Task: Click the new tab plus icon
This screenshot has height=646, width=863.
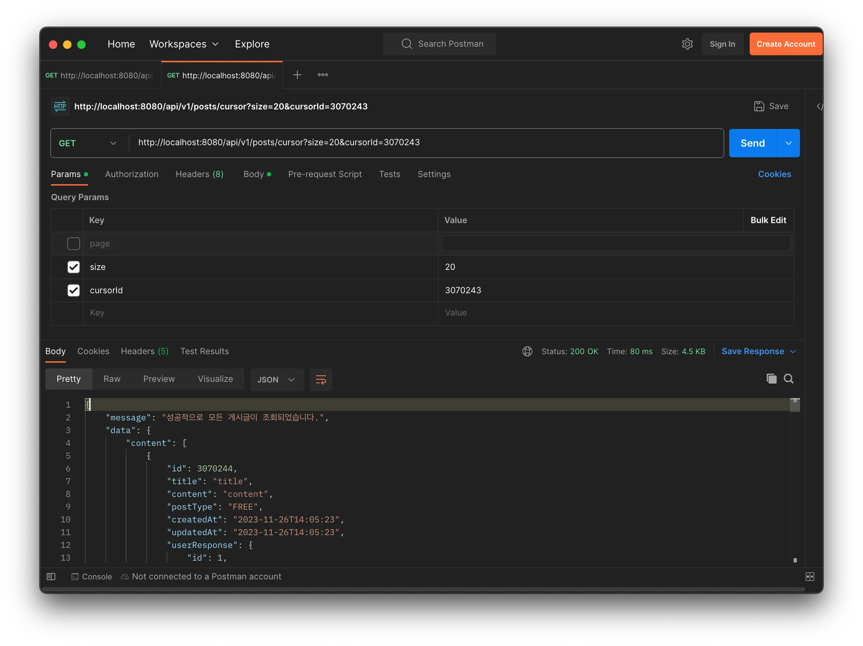Action: 297,75
